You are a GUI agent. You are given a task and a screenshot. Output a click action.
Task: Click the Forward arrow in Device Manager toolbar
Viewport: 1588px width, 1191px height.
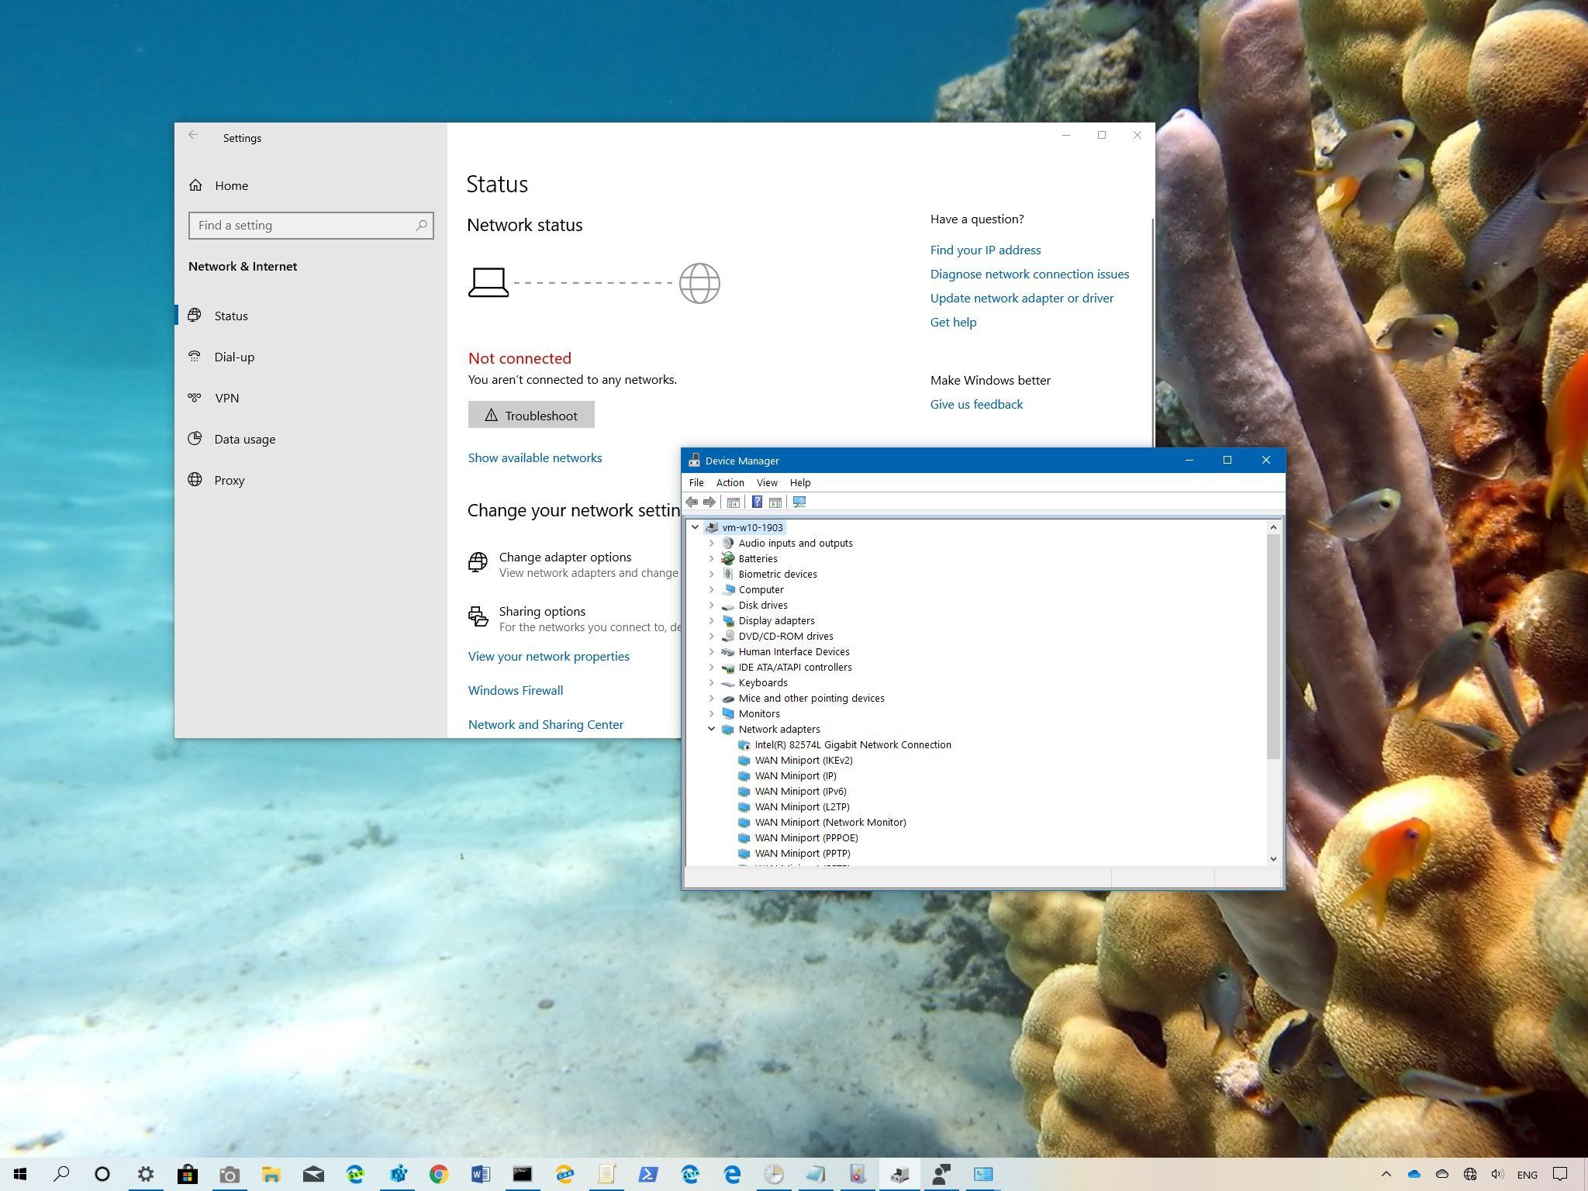709,502
